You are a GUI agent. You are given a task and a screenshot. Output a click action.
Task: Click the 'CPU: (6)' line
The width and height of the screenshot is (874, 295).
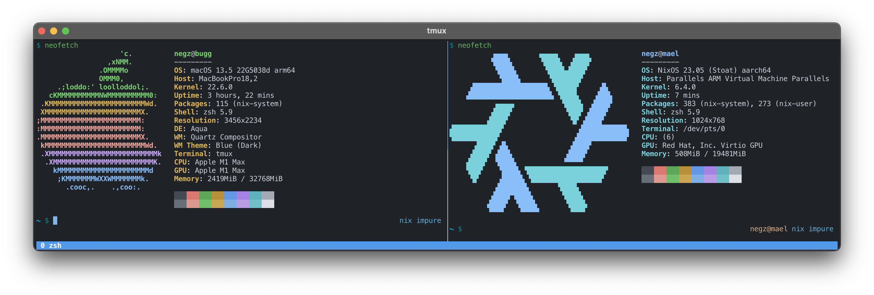click(x=658, y=137)
